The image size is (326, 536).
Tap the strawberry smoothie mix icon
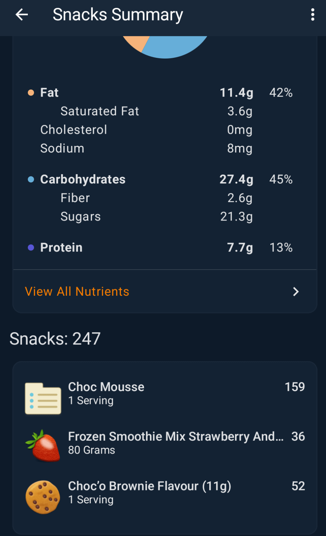pos(43,445)
